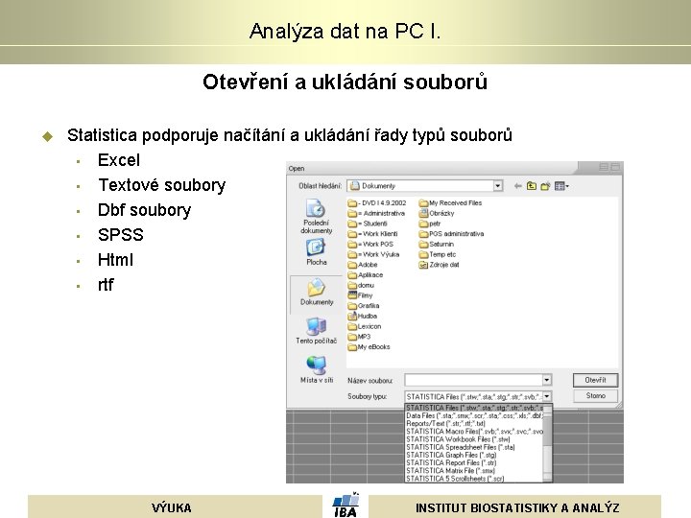The image size is (691, 518).
Task: Choose 'STATISTICA Graph Files (*.stg)'
Action: 474,455
